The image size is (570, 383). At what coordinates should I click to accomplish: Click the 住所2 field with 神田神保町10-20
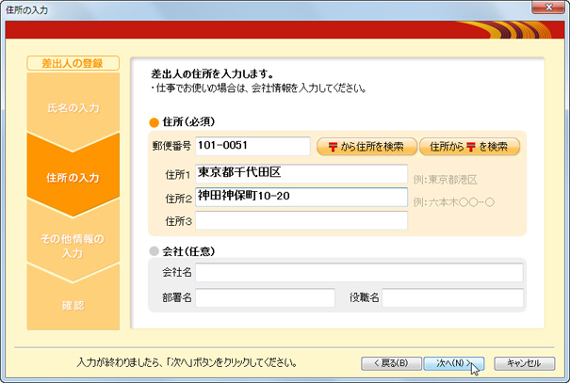[x=301, y=197]
